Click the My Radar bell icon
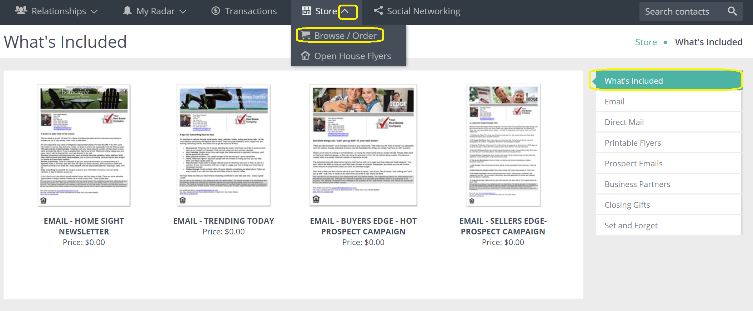The height and width of the screenshot is (311, 753). pos(127,11)
